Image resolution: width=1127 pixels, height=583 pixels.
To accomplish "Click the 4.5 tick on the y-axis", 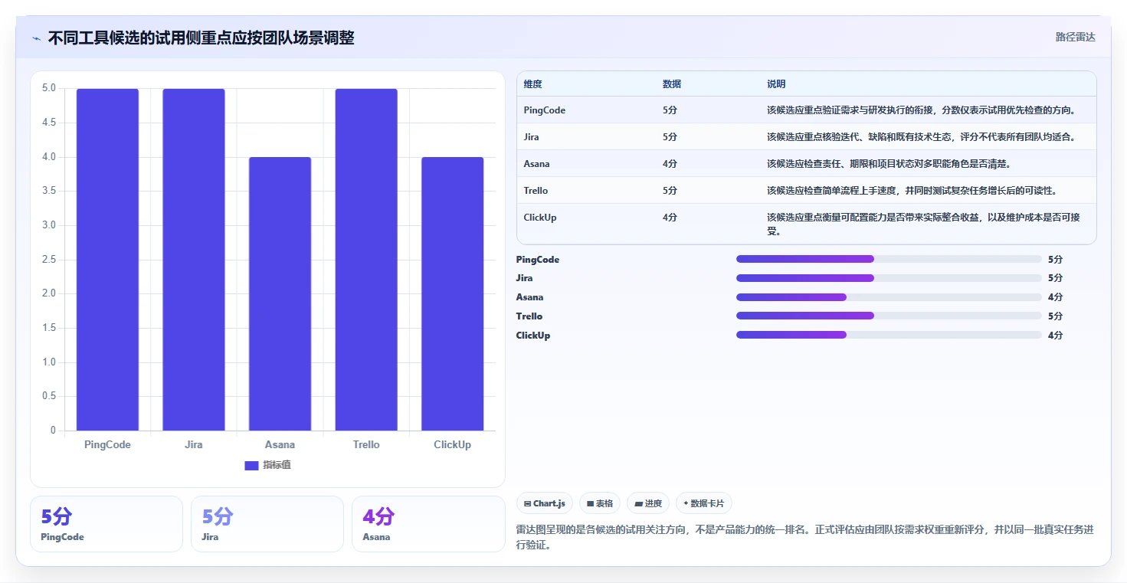I will 48,123.
